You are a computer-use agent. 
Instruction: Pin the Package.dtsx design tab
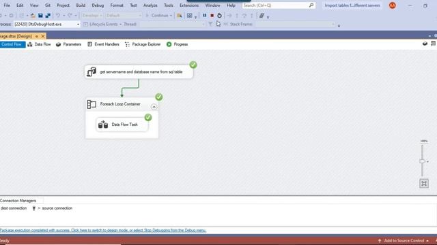point(36,36)
